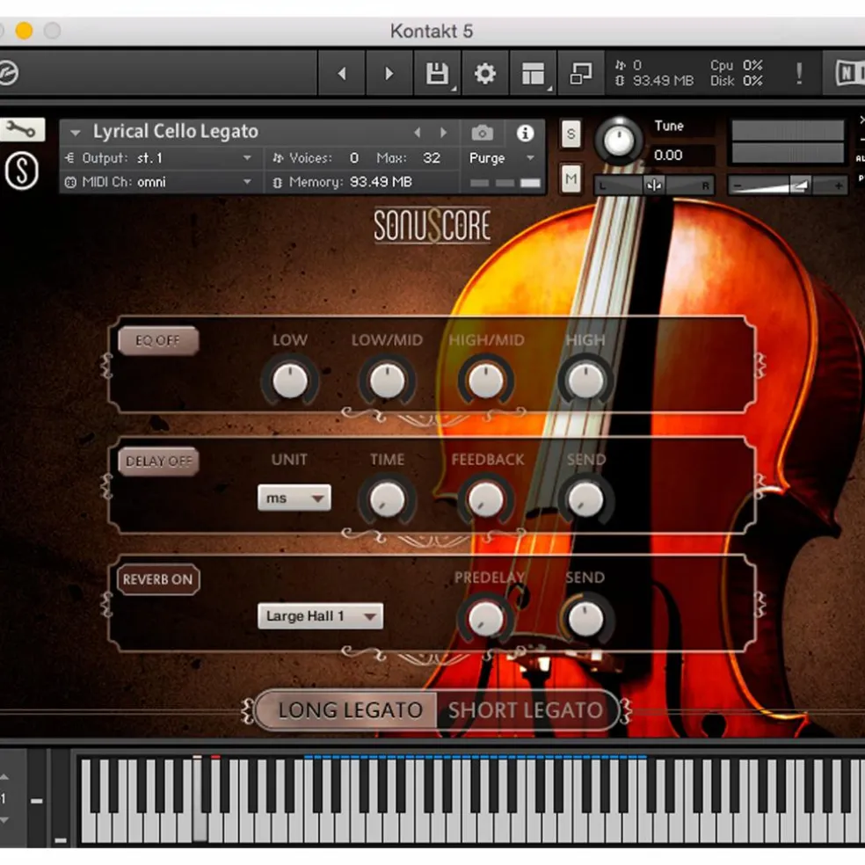Open the workspace layout panel icon

pos(533,73)
